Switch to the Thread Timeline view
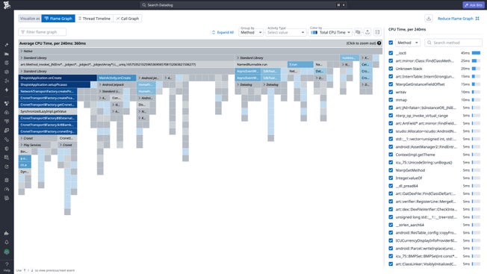 tap(94, 19)
